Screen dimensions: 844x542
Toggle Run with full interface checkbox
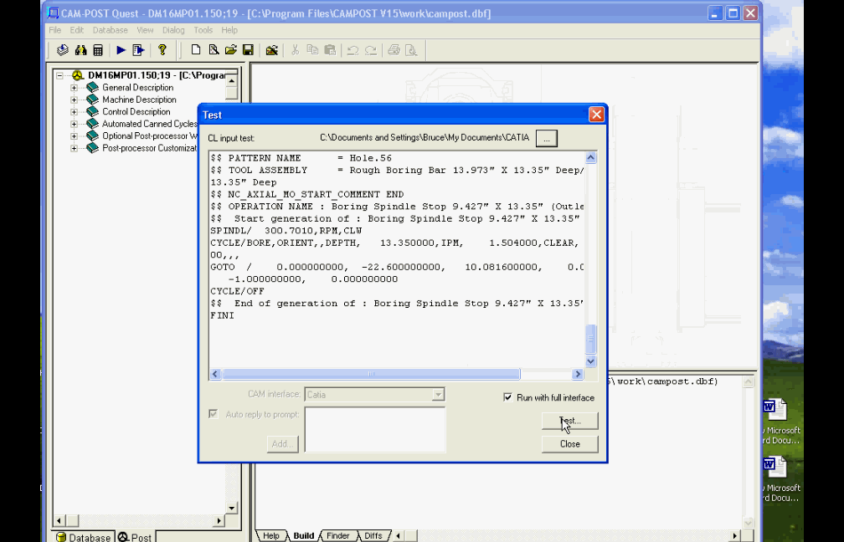tap(507, 397)
